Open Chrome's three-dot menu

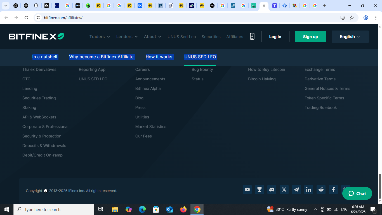coord(376,18)
